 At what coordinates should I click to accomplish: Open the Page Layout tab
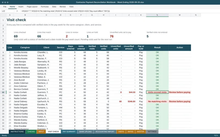click(32, 7)
